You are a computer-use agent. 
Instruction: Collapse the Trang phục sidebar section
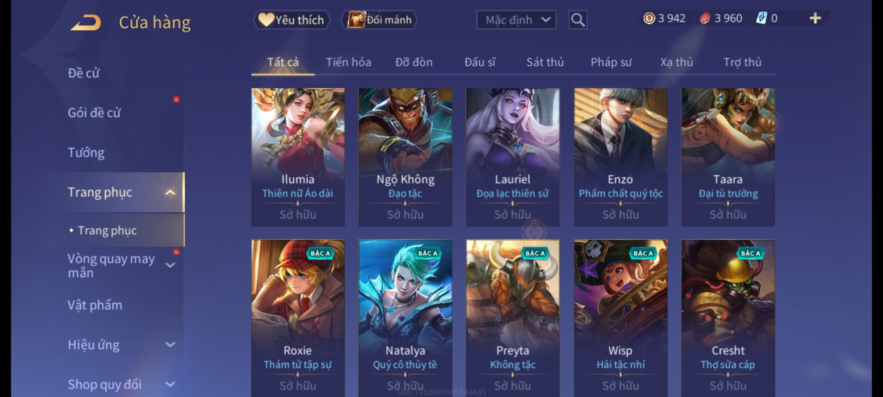pyautogui.click(x=170, y=192)
